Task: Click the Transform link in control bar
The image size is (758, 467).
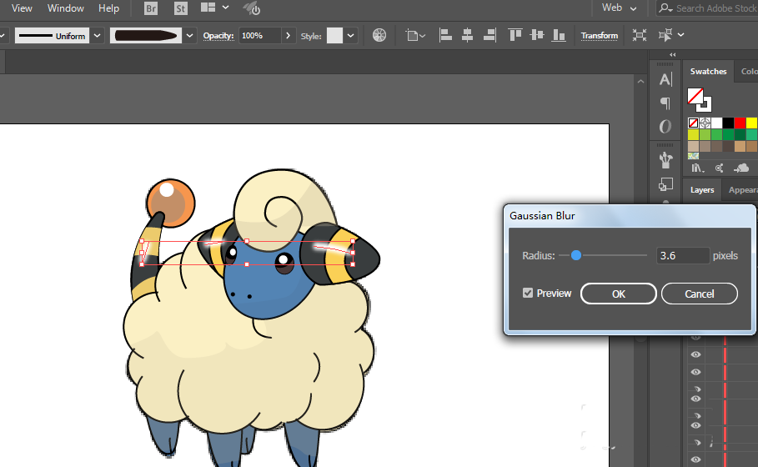Action: pos(600,36)
